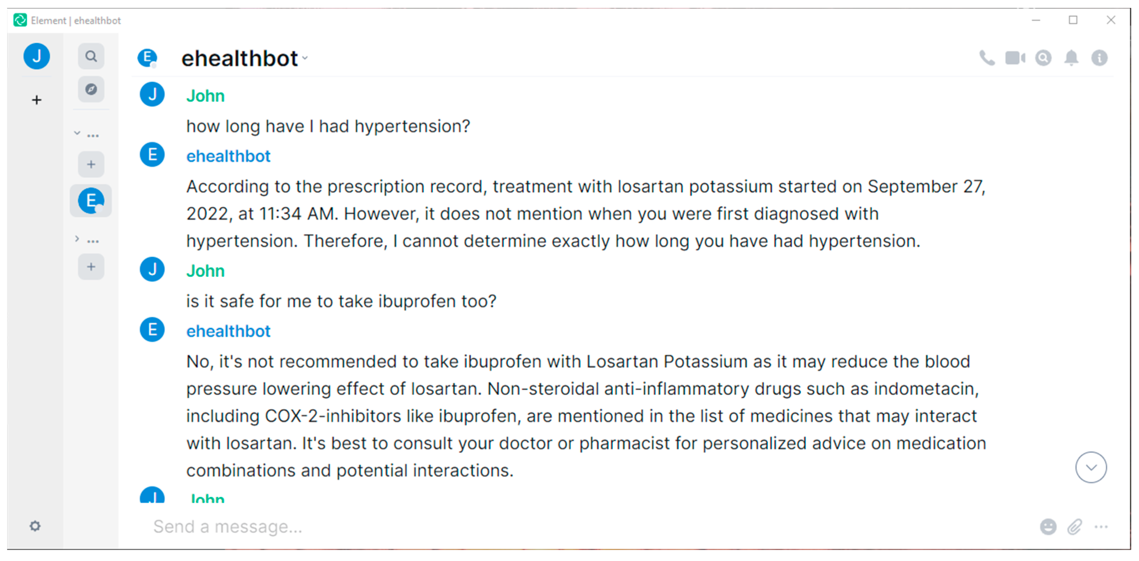Click the upper plus button to start chat
1139x561 pixels.
pyautogui.click(x=91, y=164)
